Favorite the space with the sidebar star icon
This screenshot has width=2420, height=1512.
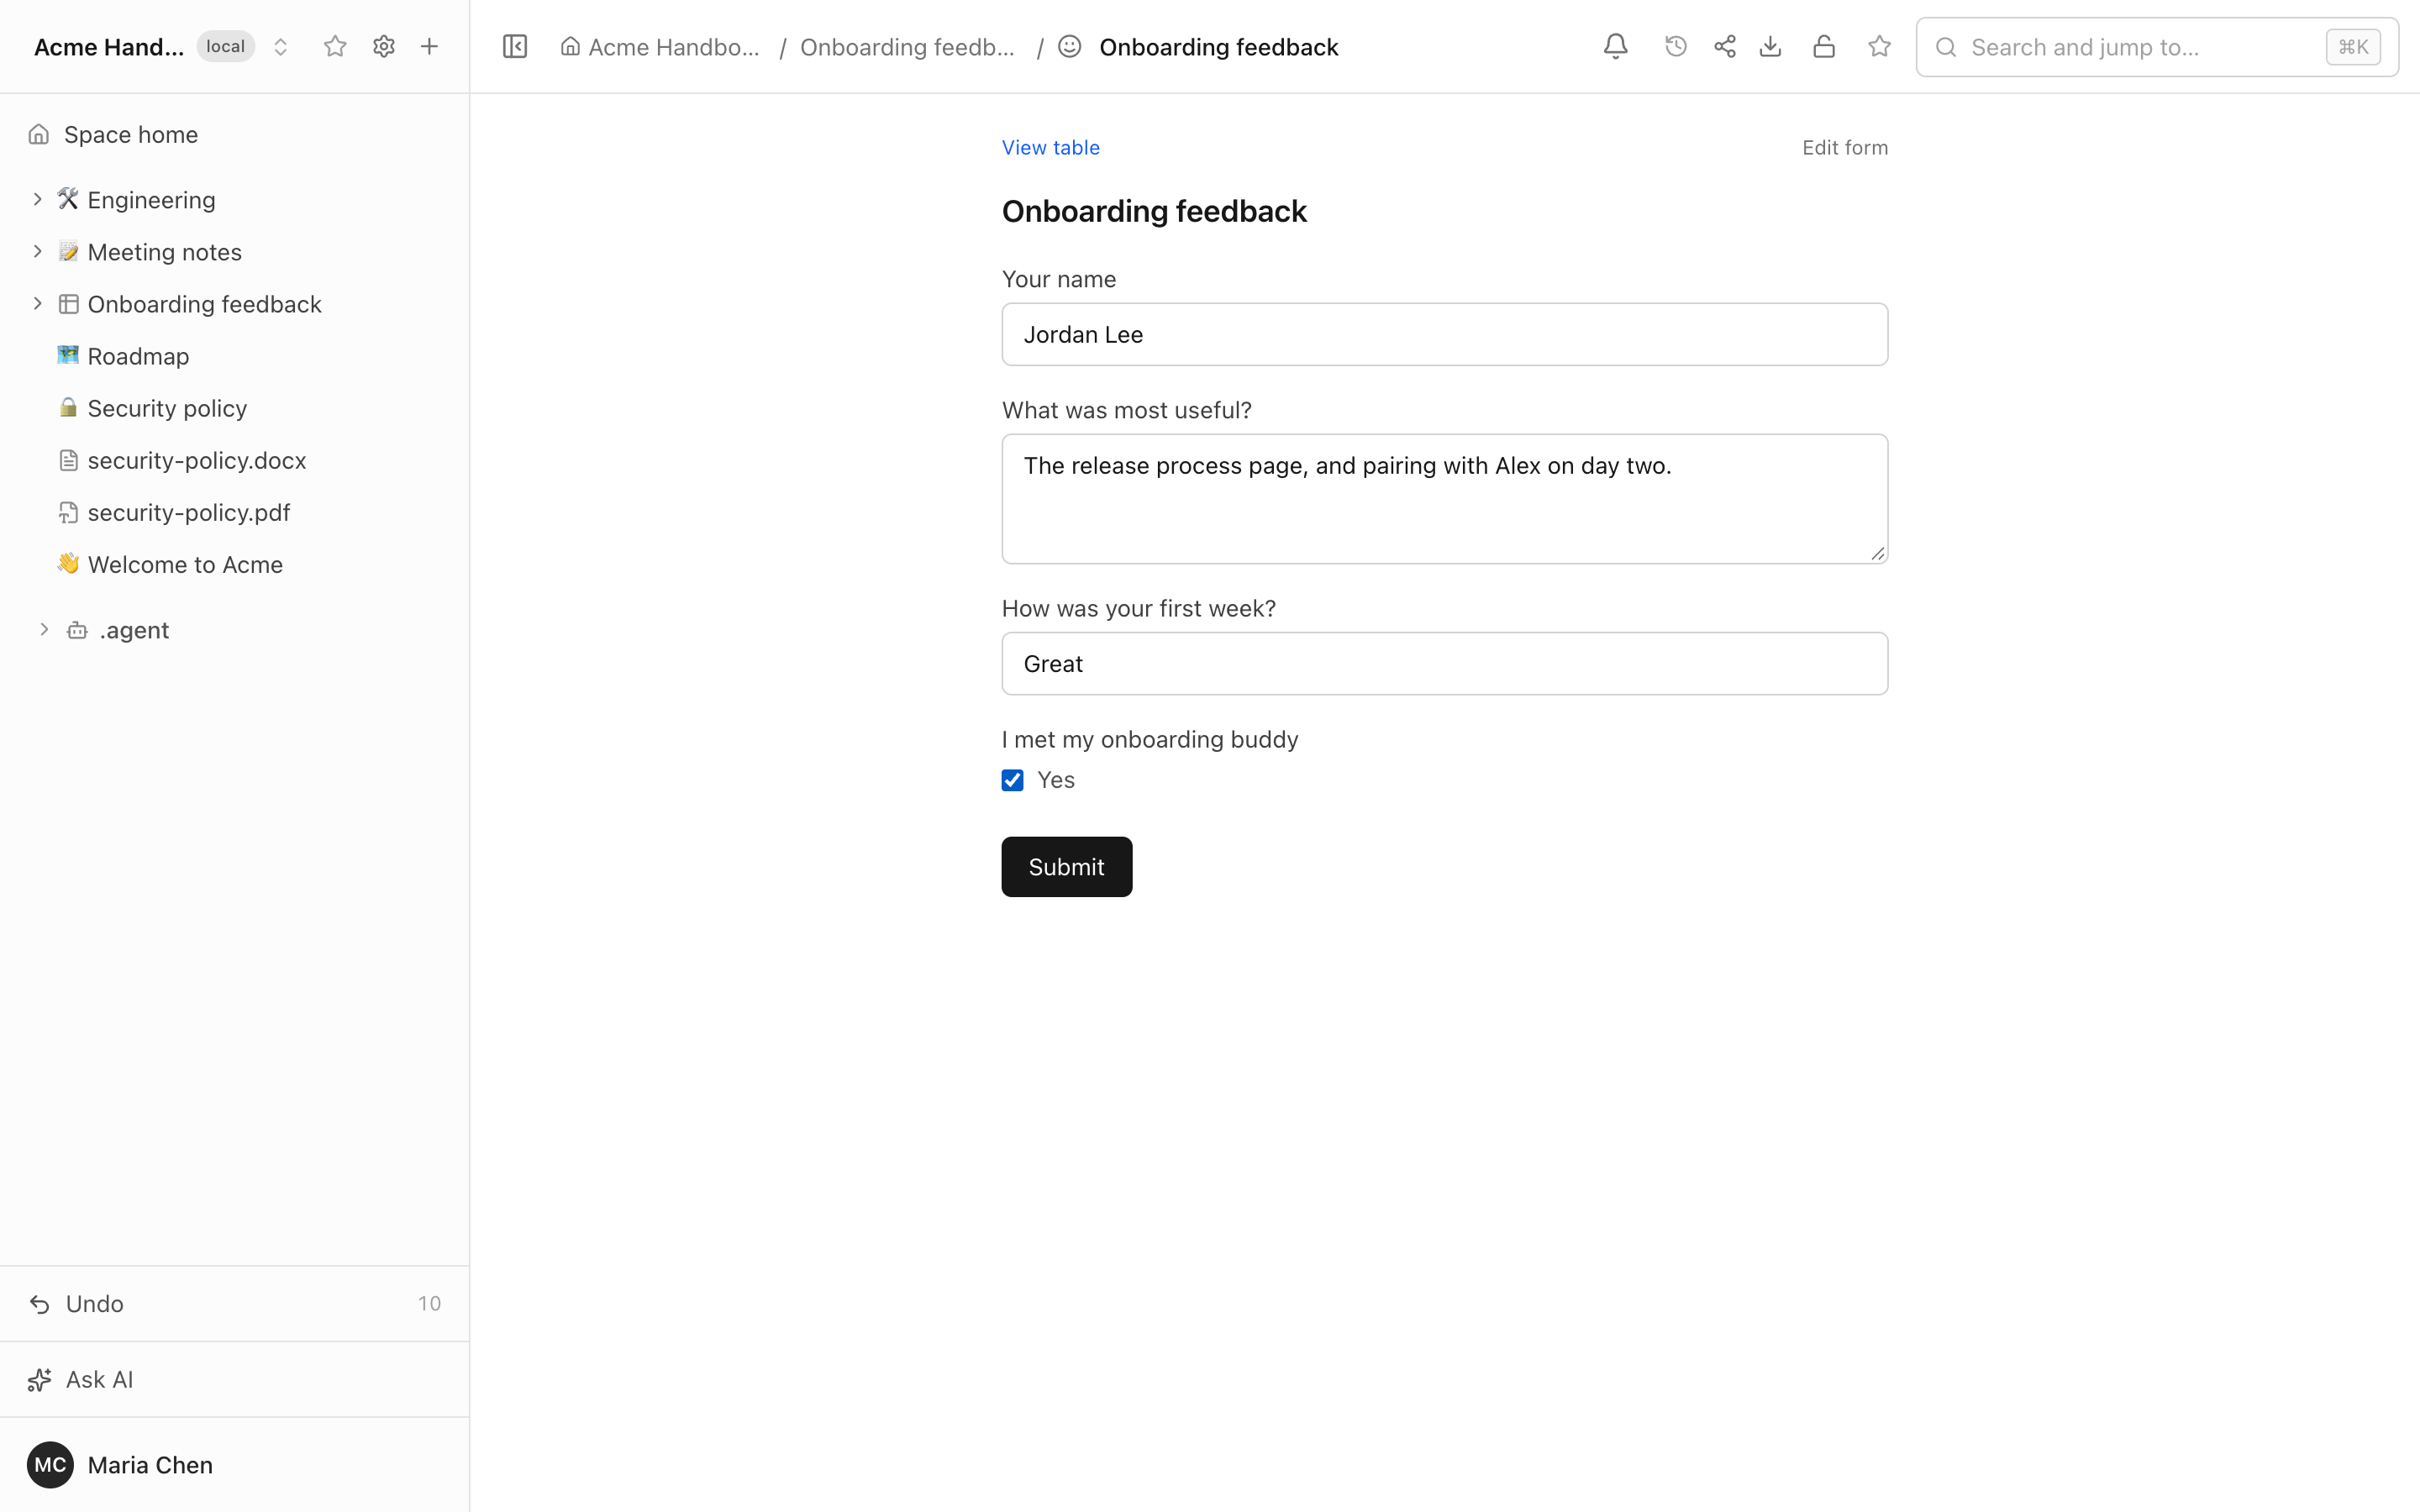335,47
